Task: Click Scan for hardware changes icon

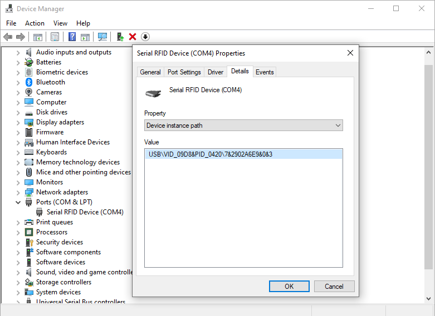Action: [102, 37]
